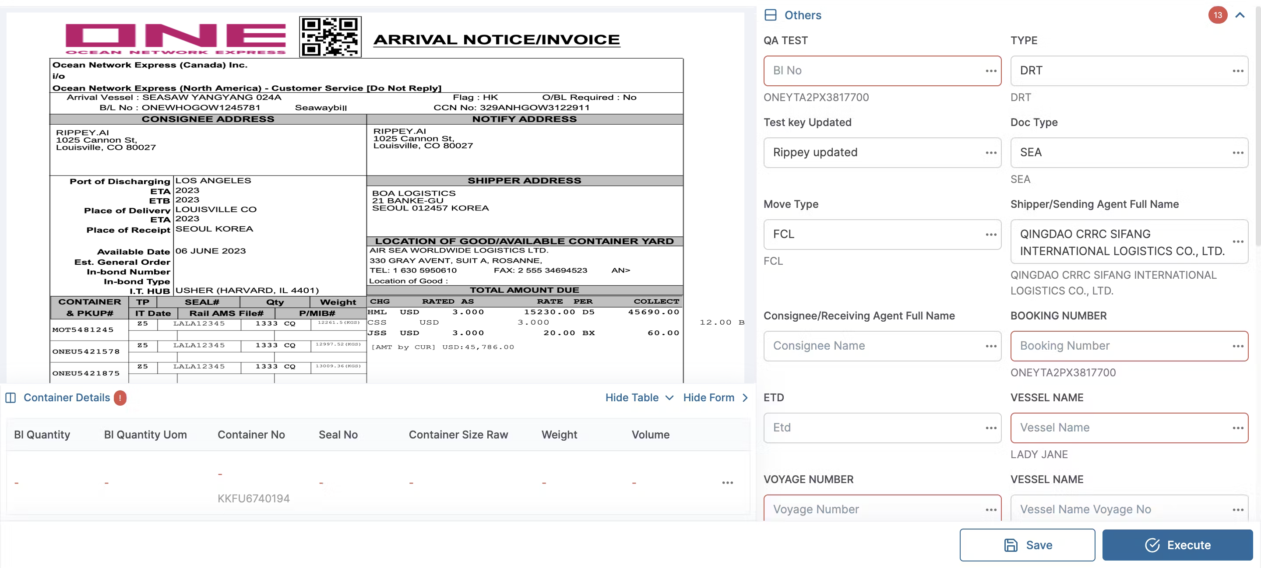
Task: Click the Execute button
Action: [x=1177, y=544]
